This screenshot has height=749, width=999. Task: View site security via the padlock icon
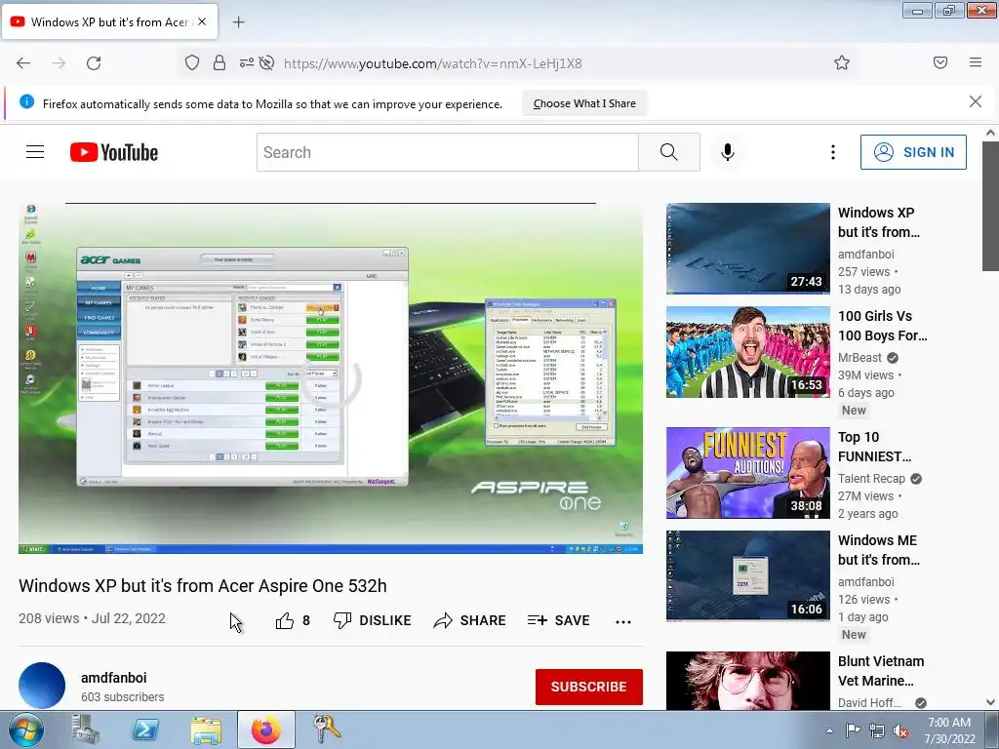(x=220, y=62)
